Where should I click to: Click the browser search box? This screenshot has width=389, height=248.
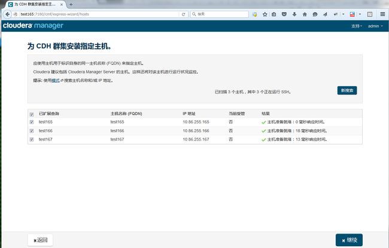pyautogui.click(x=219, y=14)
